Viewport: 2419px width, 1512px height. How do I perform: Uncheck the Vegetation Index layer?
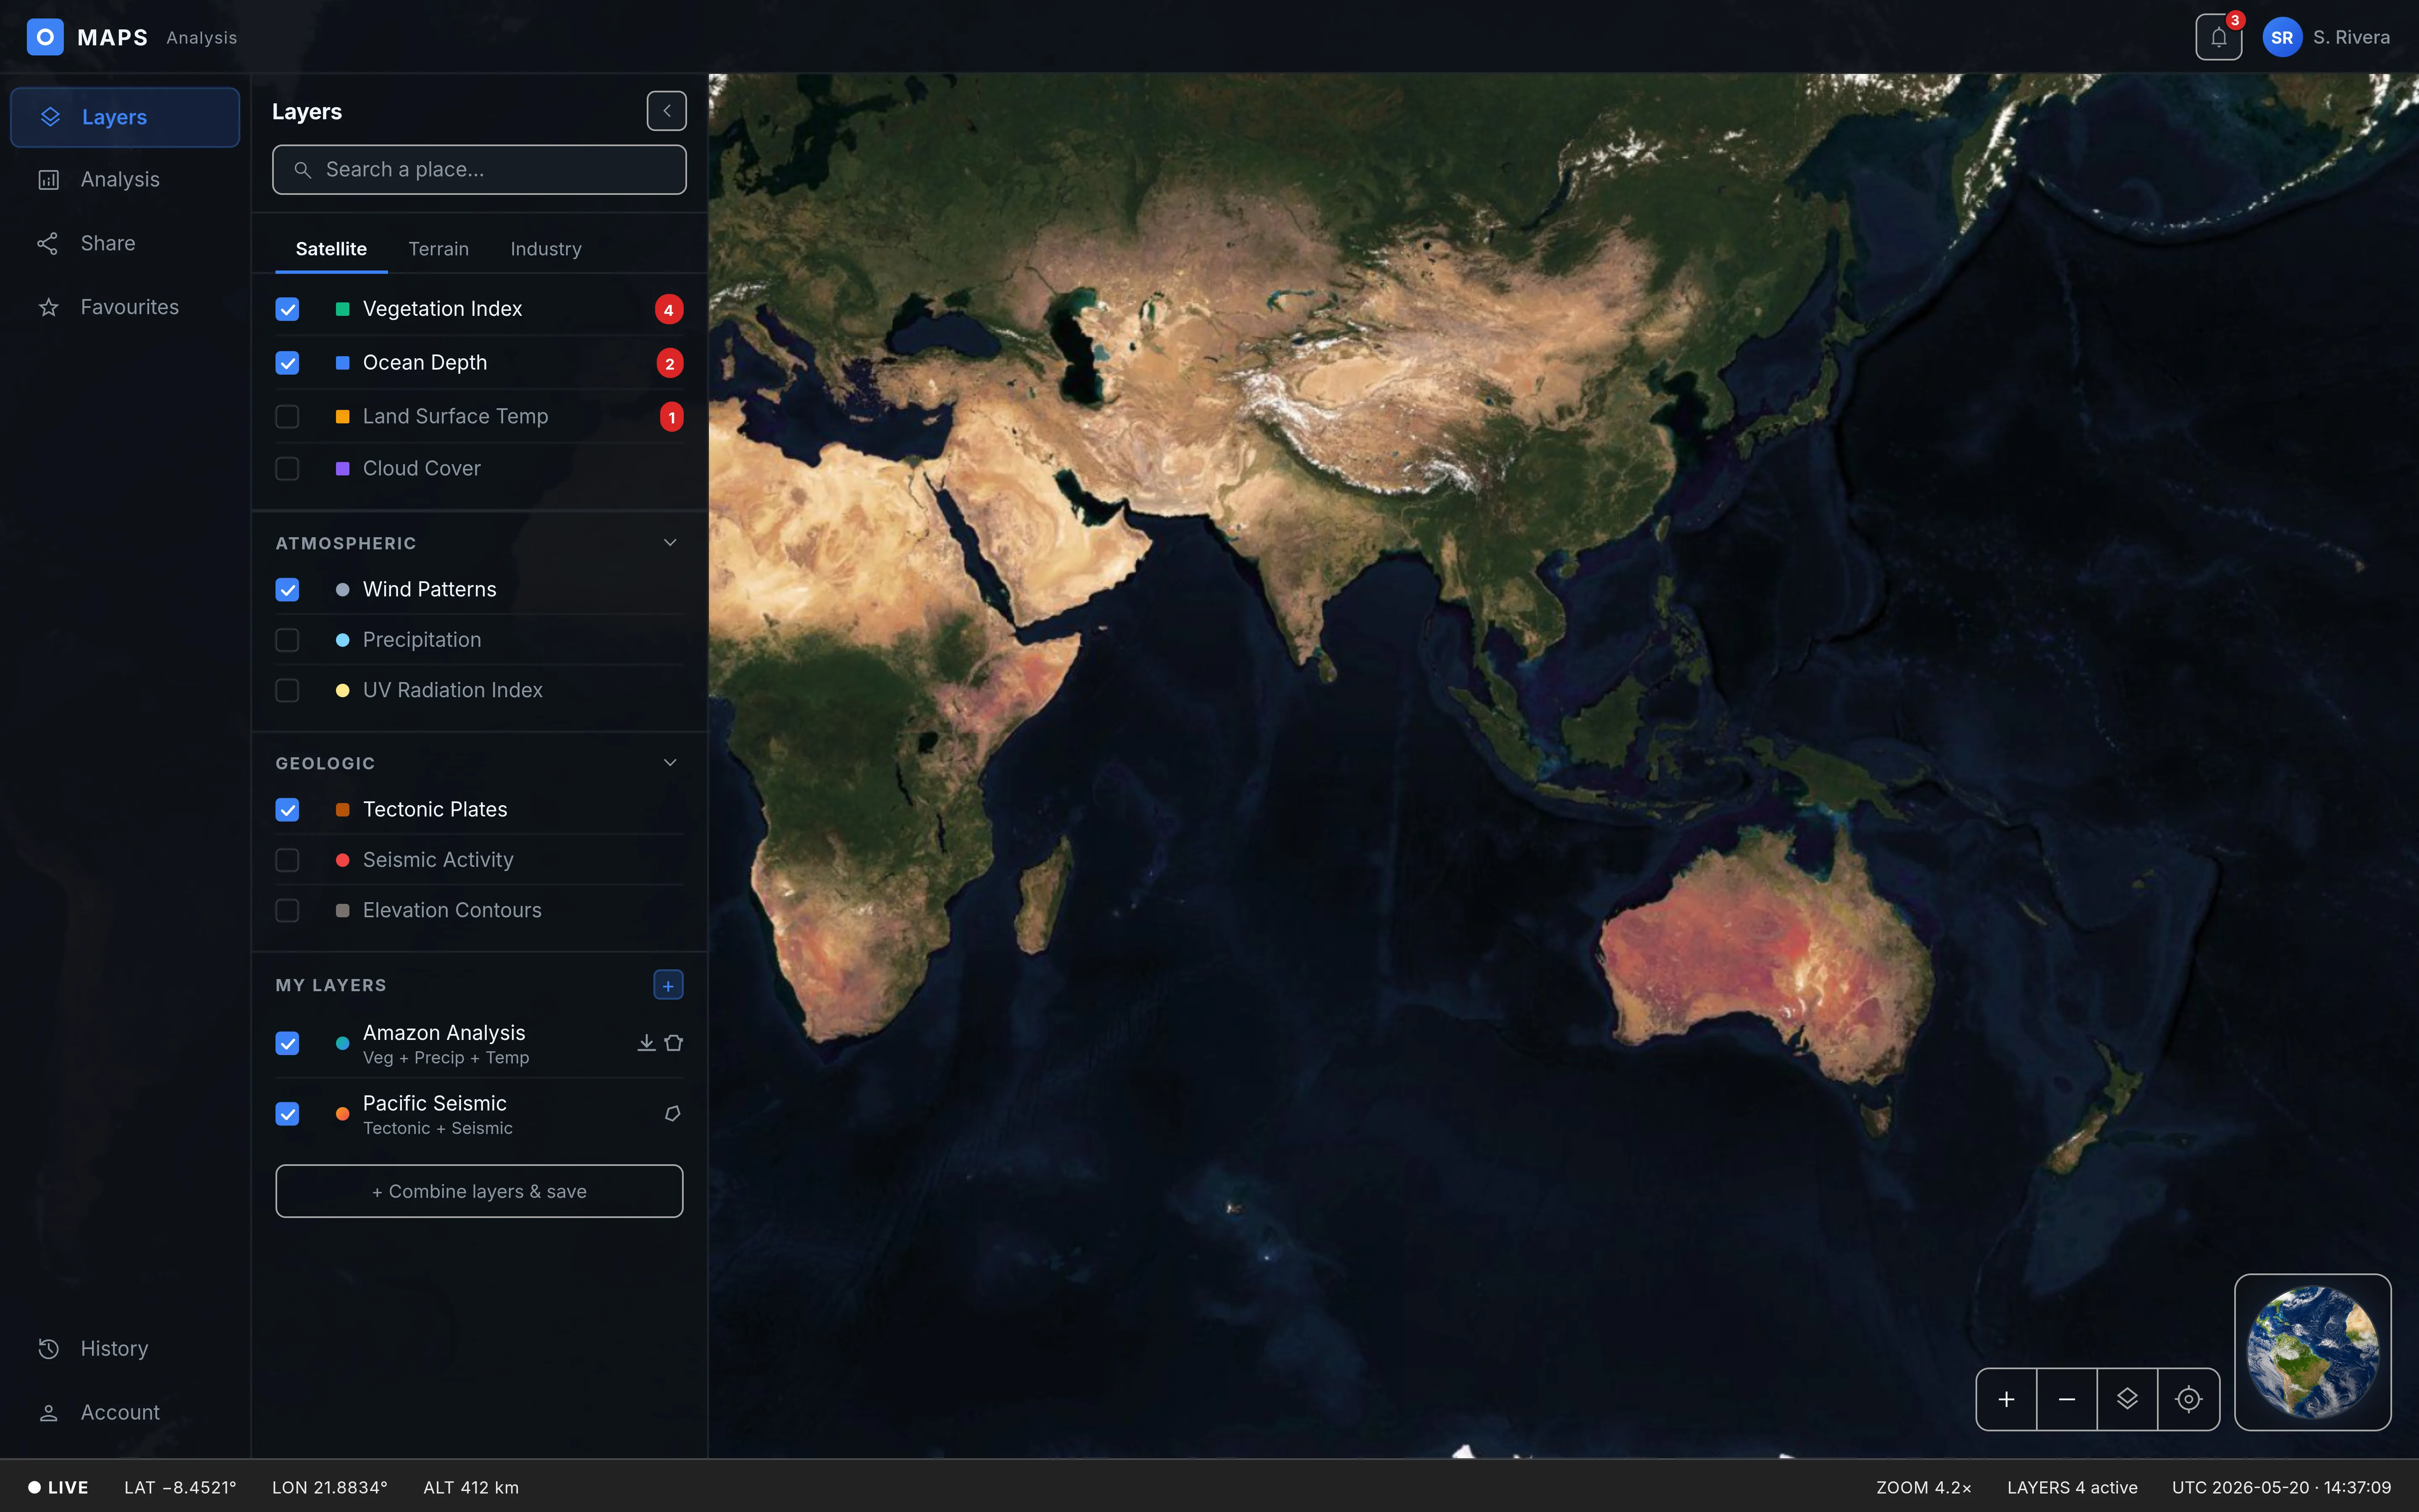pos(287,309)
